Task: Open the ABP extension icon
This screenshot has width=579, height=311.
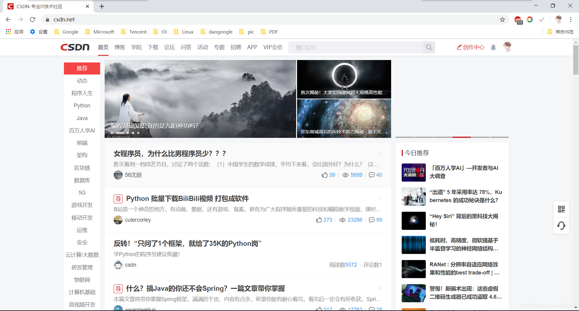Action: pyautogui.click(x=518, y=20)
